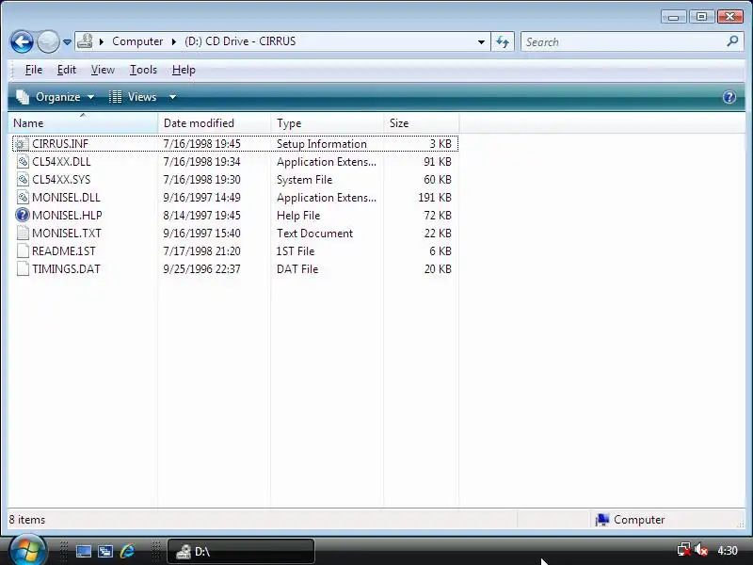753x565 pixels.
Task: Click Switch between windows icon
Action: pyautogui.click(x=105, y=551)
